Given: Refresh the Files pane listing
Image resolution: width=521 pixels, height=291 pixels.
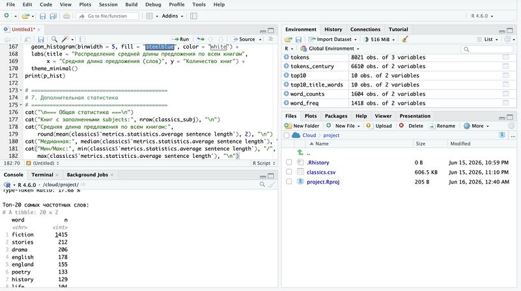Looking at the screenshot, I should click(511, 126).
